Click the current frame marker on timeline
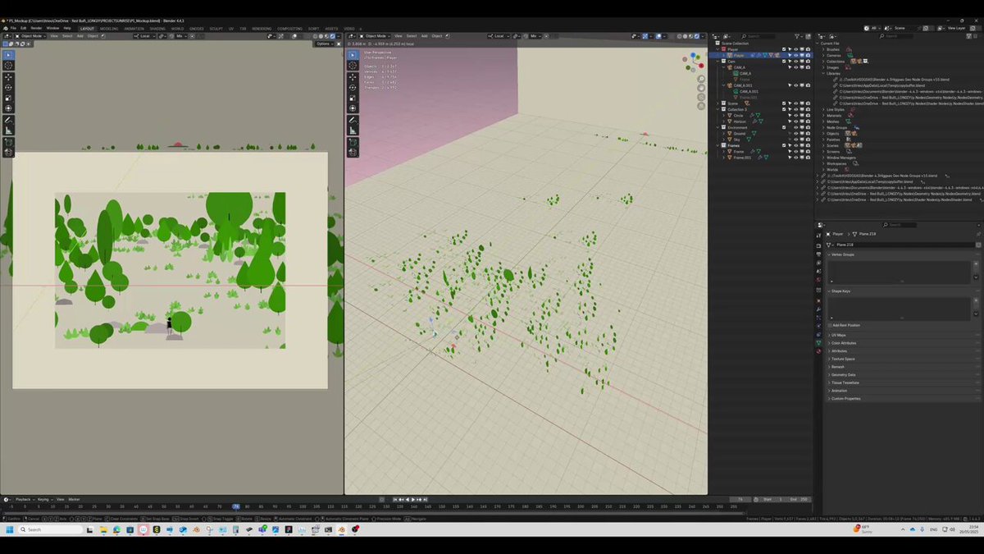This screenshot has height=554, width=984. pos(235,506)
